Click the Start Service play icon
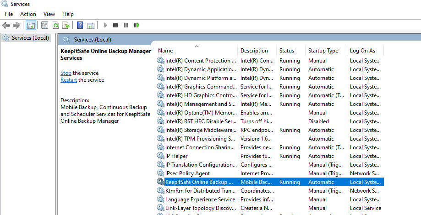 point(105,25)
